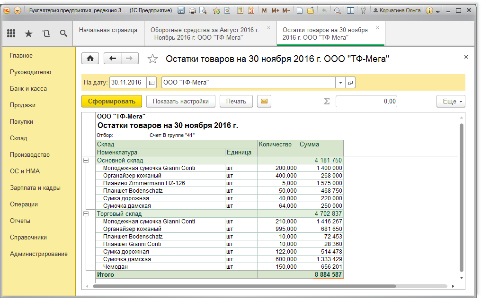Click the Сформировать button
This screenshot has height=298, width=481.
112,101
